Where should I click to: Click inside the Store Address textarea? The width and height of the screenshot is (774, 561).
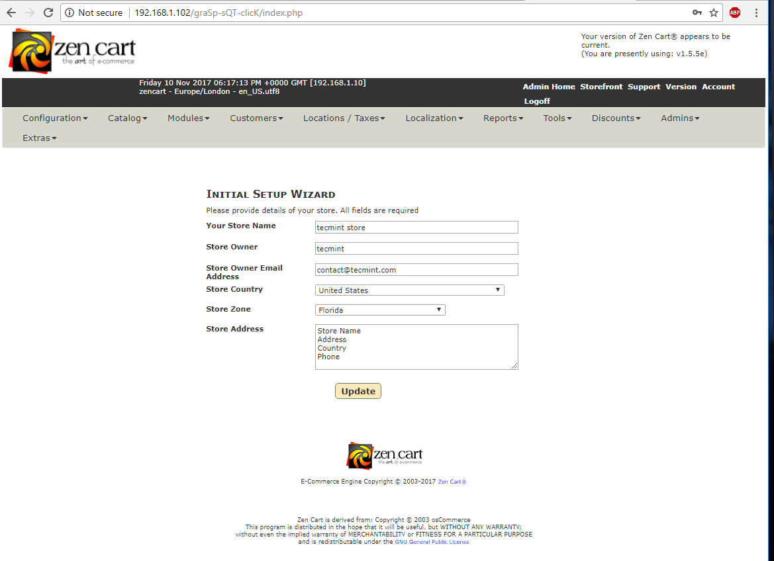point(416,347)
